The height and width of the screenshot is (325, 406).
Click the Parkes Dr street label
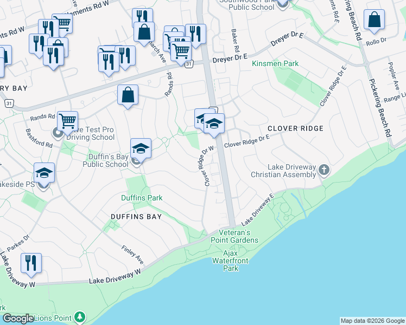coord(18,243)
